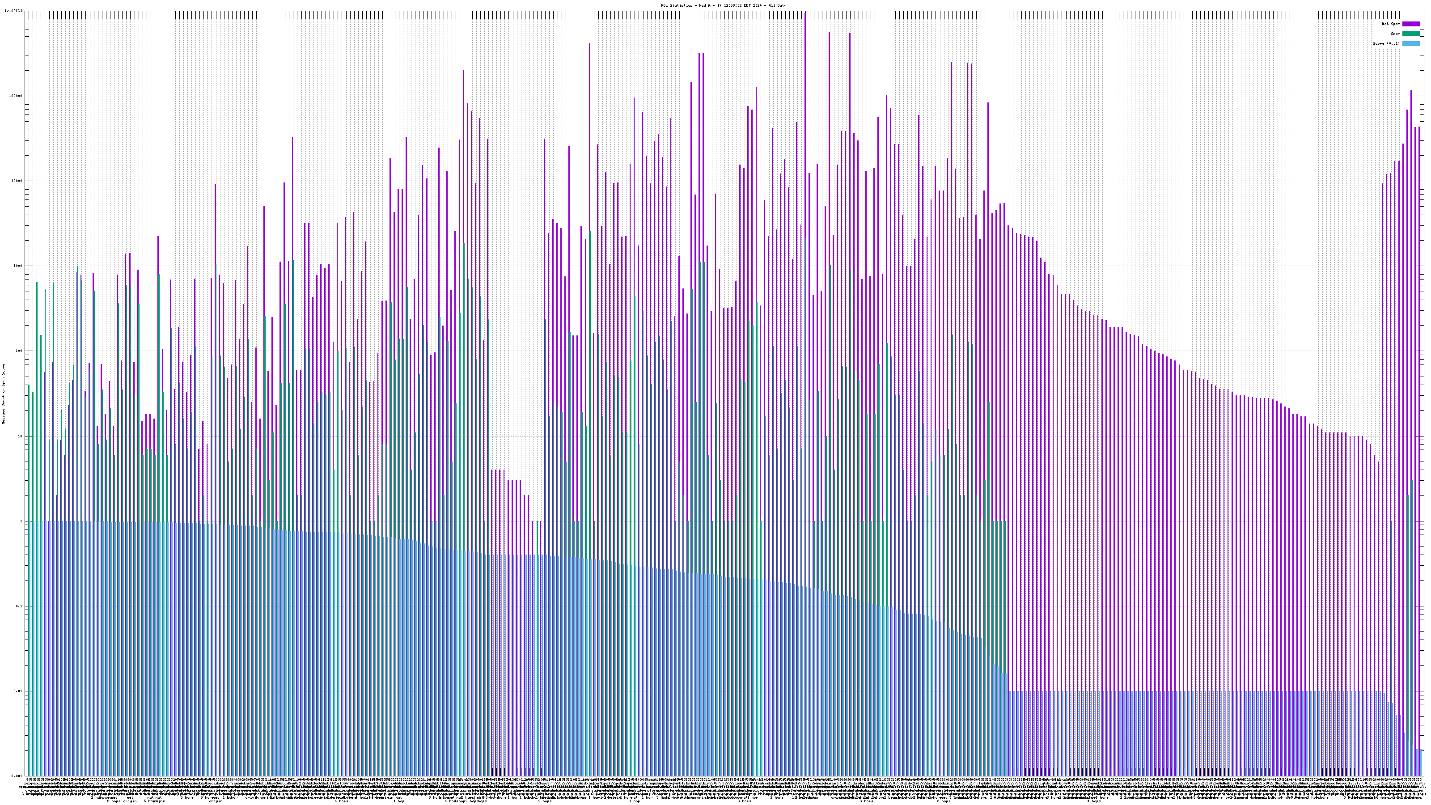
Task: Click the 10000 y-axis tick label
Action: point(17,181)
